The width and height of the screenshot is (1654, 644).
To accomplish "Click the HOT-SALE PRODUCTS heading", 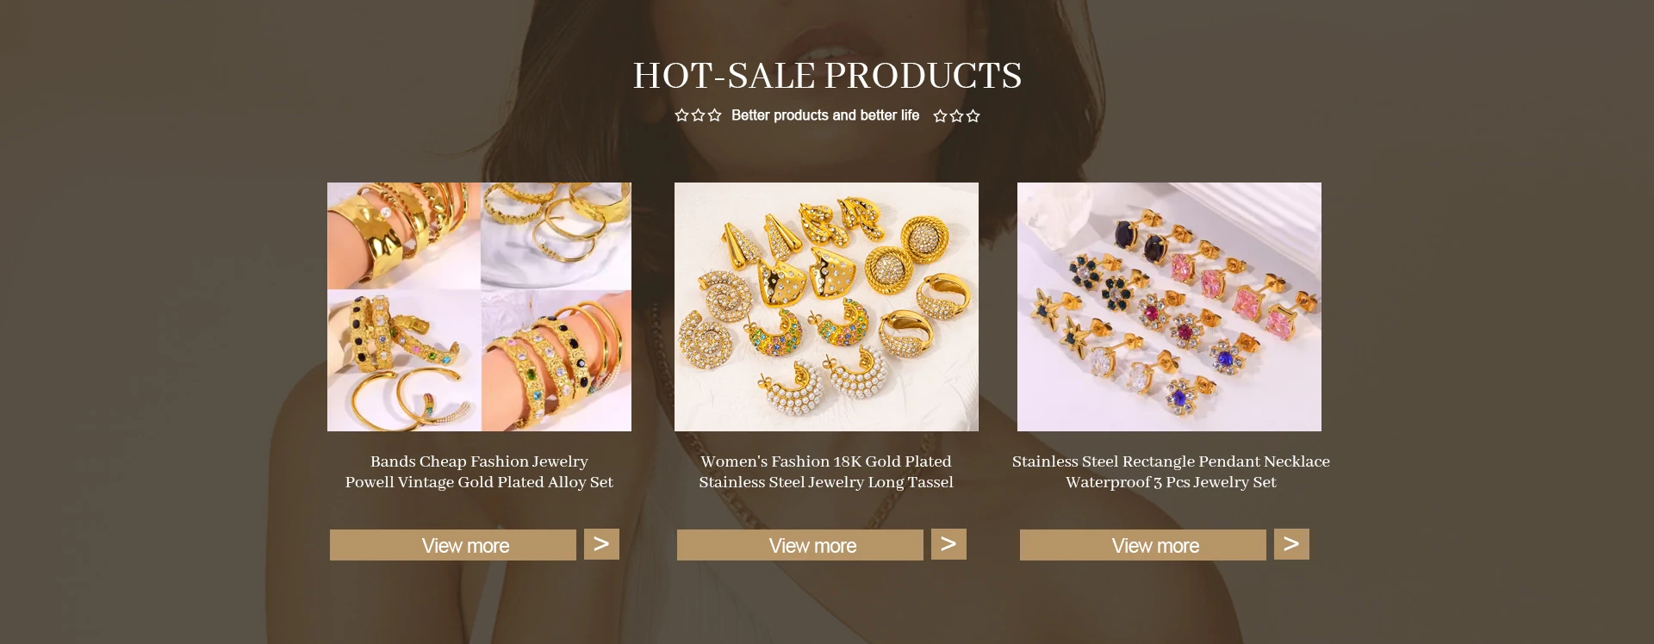I will tap(827, 76).
